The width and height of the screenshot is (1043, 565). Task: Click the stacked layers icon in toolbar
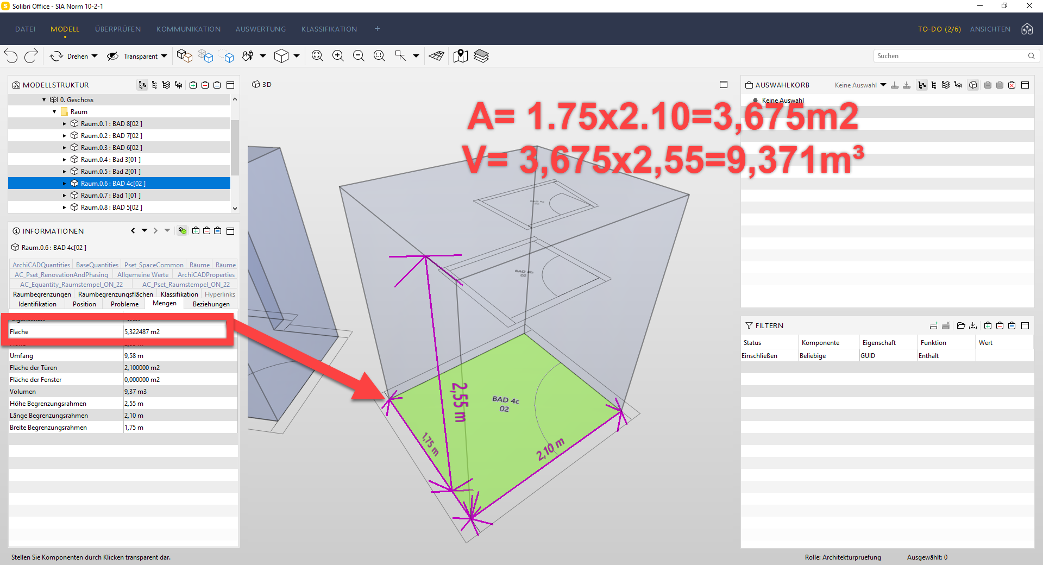481,56
